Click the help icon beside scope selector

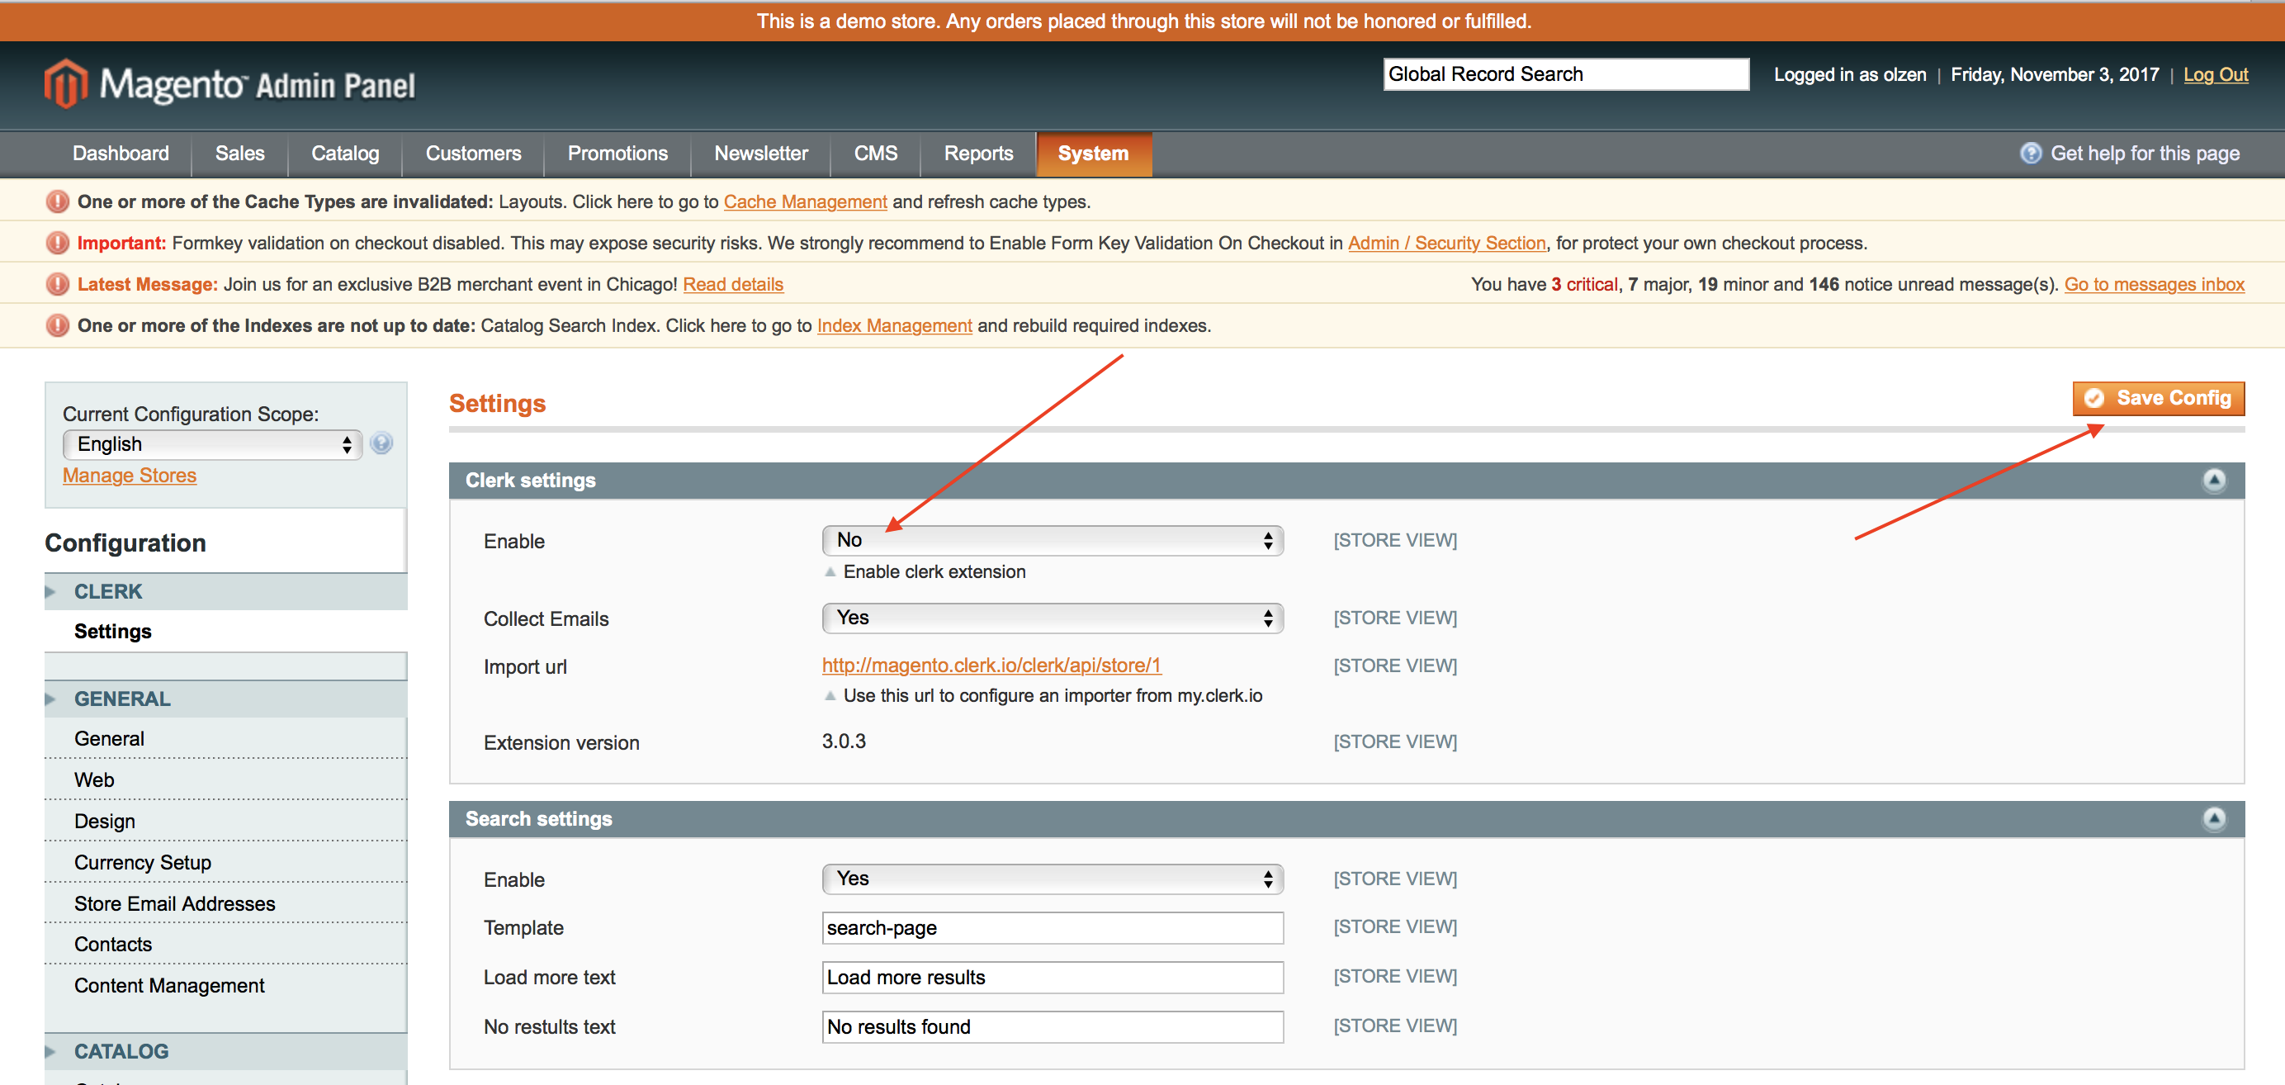tap(381, 443)
